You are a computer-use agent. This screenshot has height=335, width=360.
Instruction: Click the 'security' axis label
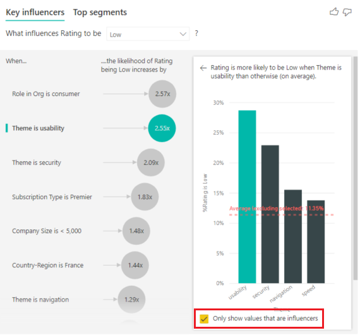tap(261, 292)
